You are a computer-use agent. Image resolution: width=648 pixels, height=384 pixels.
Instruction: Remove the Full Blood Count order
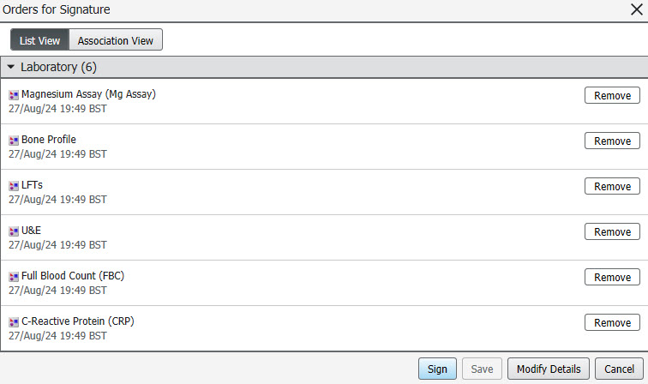point(612,278)
